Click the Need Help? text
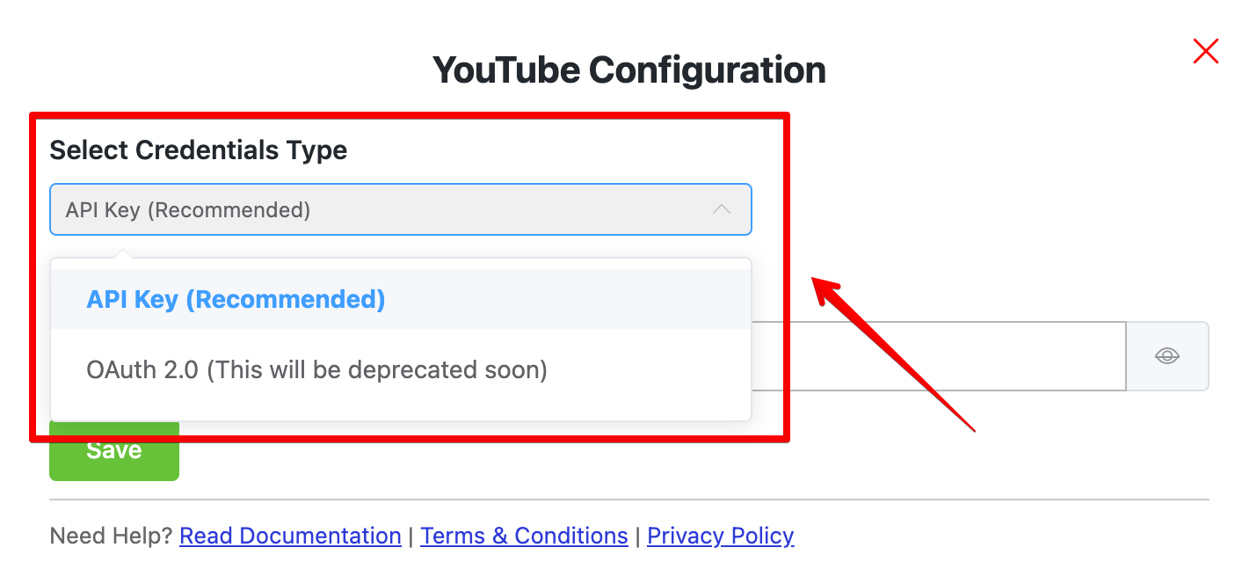1257x584 pixels. pos(111,536)
